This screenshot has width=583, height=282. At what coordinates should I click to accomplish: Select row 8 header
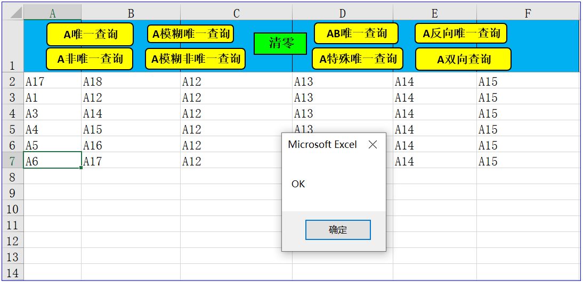[x=13, y=176]
